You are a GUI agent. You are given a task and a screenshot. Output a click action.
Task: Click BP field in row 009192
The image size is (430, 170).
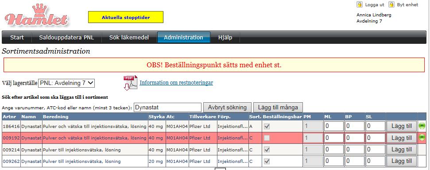[x=355, y=138]
